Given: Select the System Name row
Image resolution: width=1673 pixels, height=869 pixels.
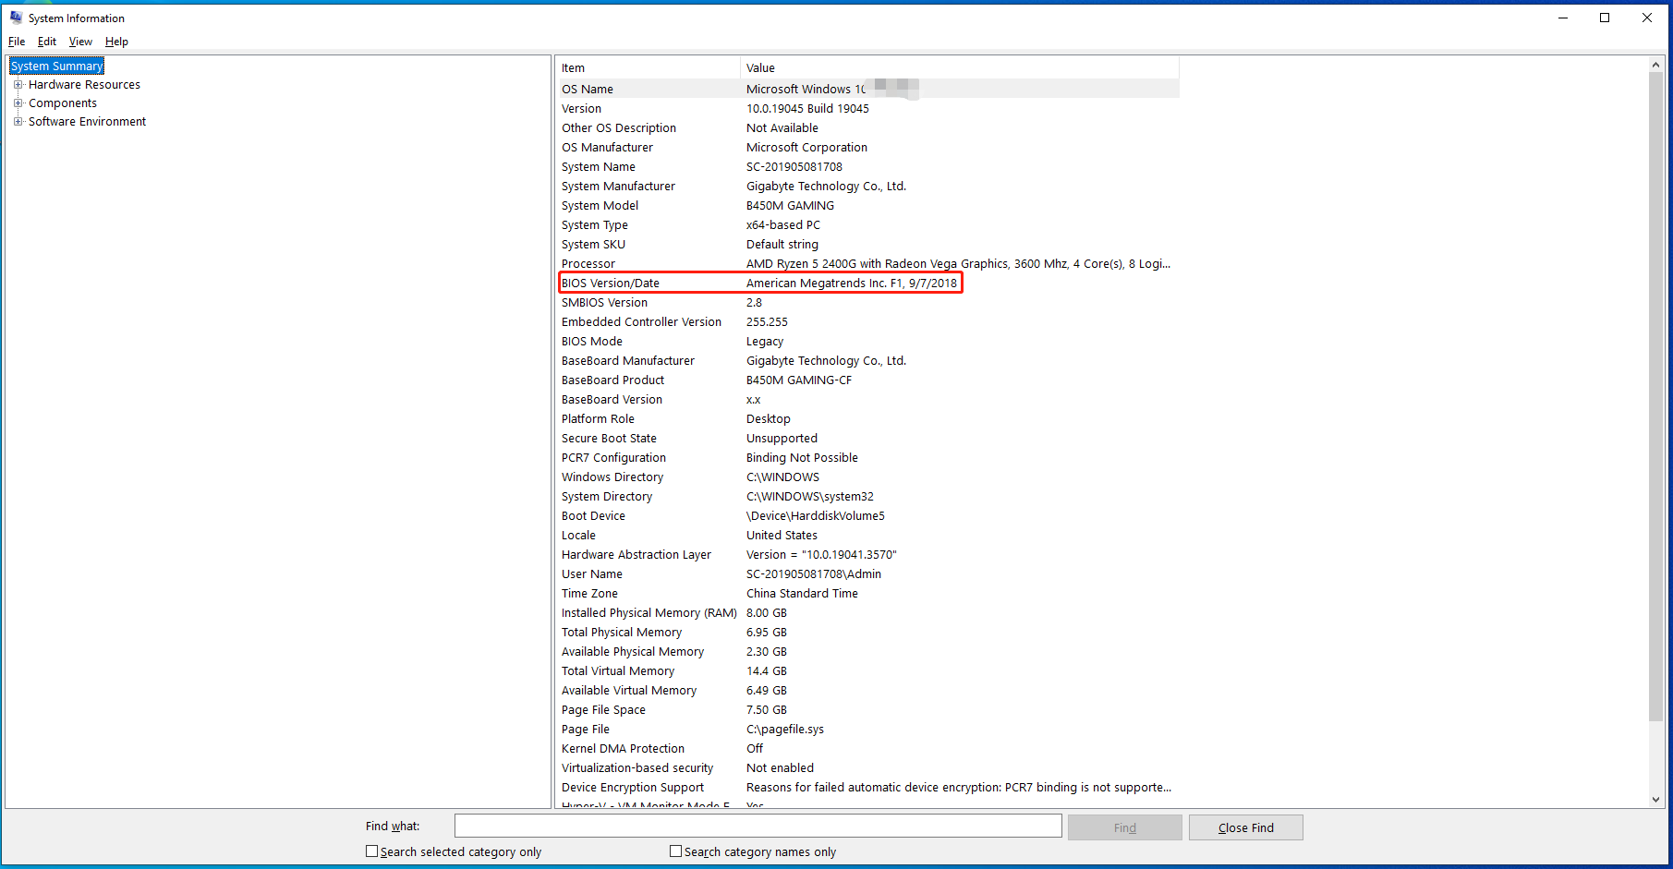Looking at the screenshot, I should pyautogui.click(x=867, y=166).
